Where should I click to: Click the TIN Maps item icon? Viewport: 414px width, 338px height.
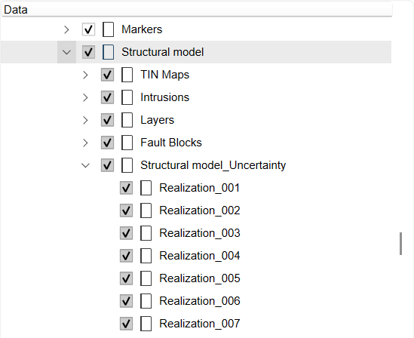click(127, 75)
